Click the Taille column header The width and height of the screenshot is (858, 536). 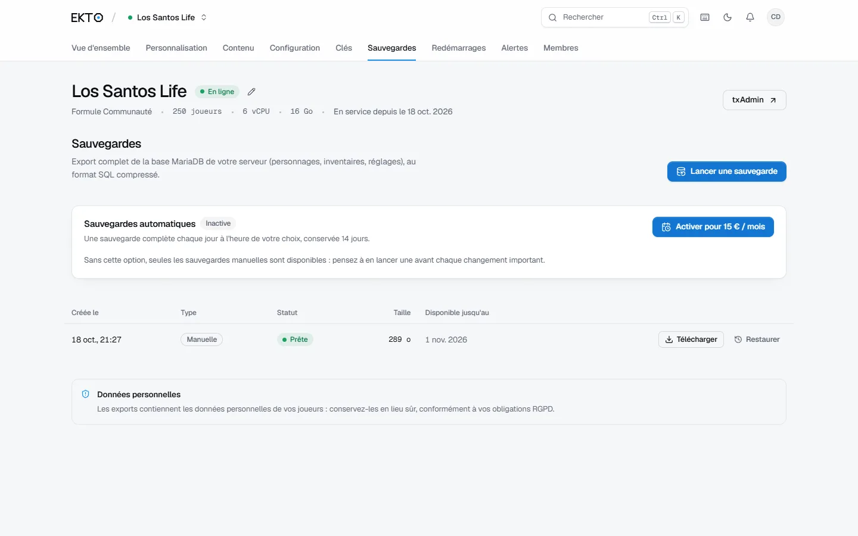pyautogui.click(x=402, y=313)
